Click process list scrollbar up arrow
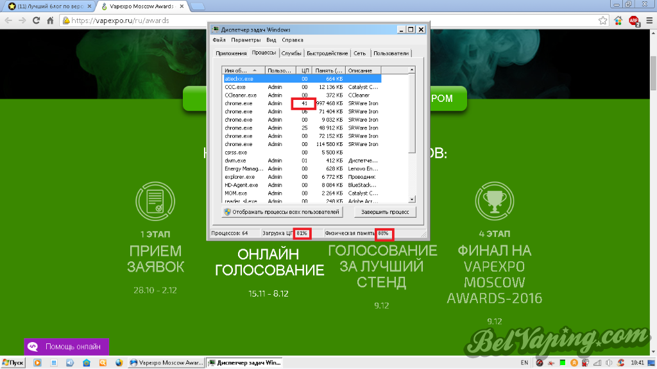Screen dimensions: 657x369 pyautogui.click(x=412, y=70)
